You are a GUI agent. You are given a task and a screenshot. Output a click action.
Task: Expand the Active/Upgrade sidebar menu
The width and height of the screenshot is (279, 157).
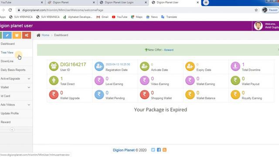tap(16, 78)
